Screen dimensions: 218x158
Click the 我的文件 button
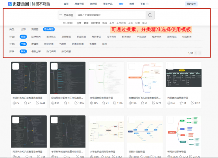(191, 4)
